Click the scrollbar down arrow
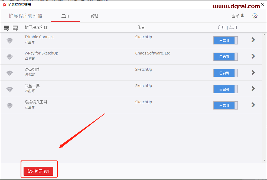Viewport: 267px width, 180px height. click(265, 160)
